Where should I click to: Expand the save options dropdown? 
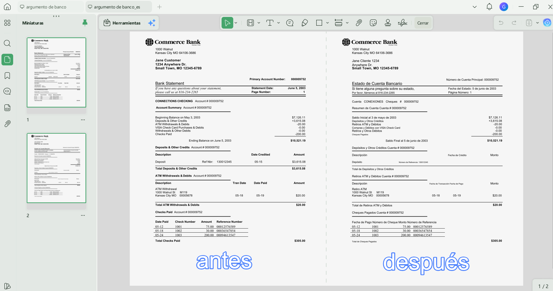[538, 23]
